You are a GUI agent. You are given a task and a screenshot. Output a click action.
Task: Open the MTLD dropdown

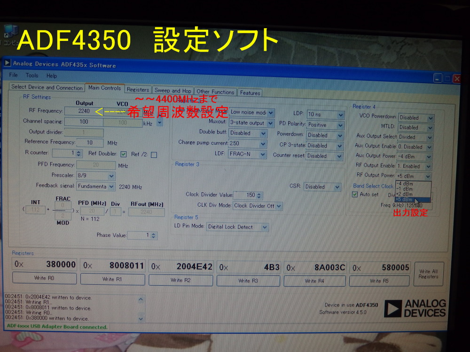(430, 128)
